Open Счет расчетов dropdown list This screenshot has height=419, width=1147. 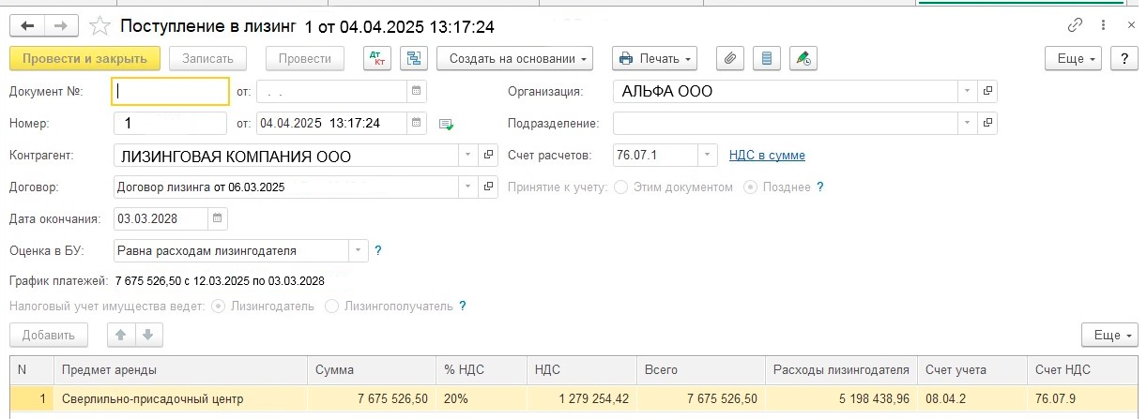click(x=709, y=156)
